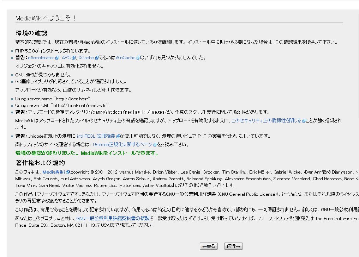
Task: Click the external-link icon after the security vulnerability link
Action: point(304,121)
